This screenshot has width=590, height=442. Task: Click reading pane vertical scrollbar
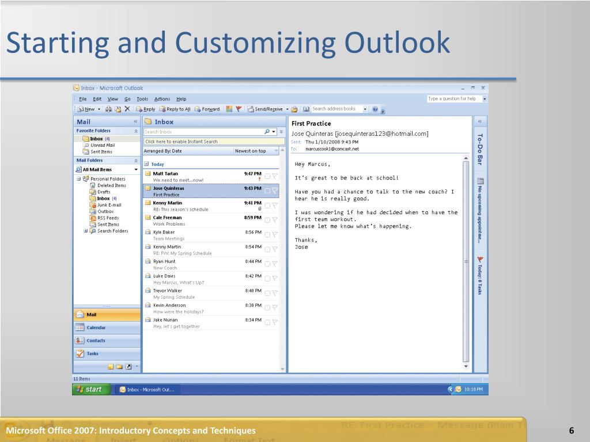[466, 262]
